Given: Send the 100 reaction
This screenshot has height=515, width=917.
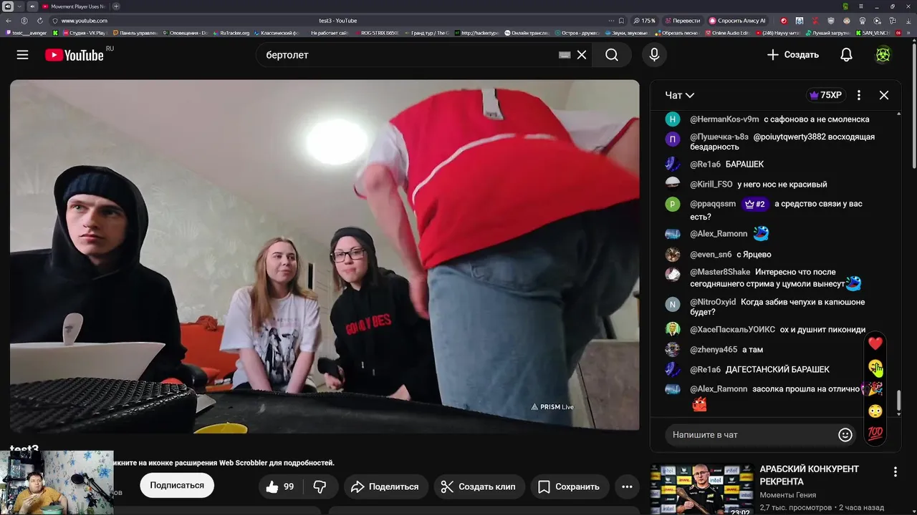Looking at the screenshot, I should [875, 433].
